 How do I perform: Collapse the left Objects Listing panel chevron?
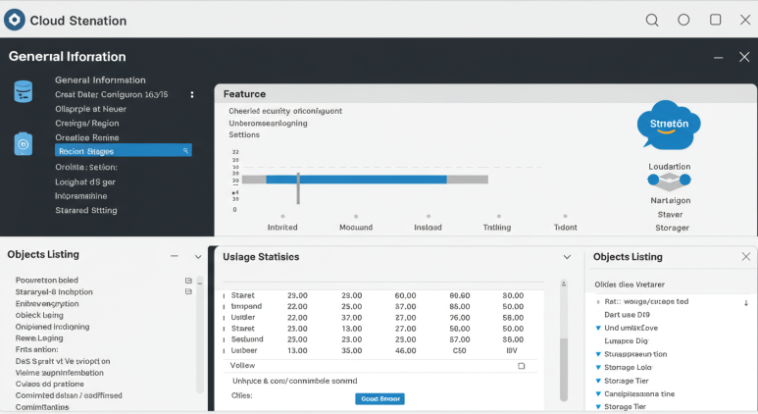point(198,257)
